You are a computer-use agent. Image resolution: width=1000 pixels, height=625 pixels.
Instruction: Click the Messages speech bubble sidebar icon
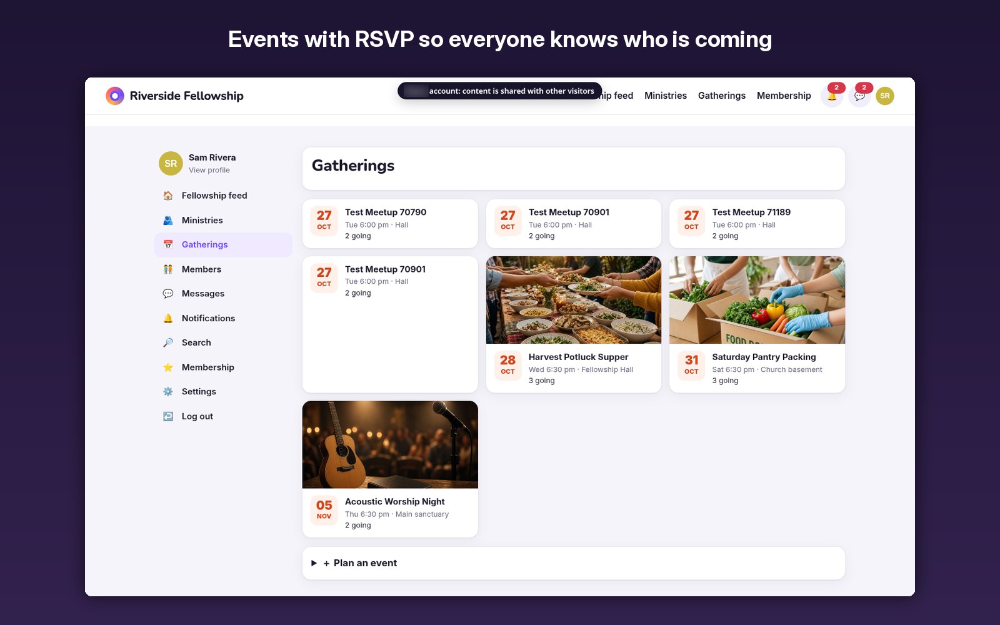pyautogui.click(x=168, y=294)
